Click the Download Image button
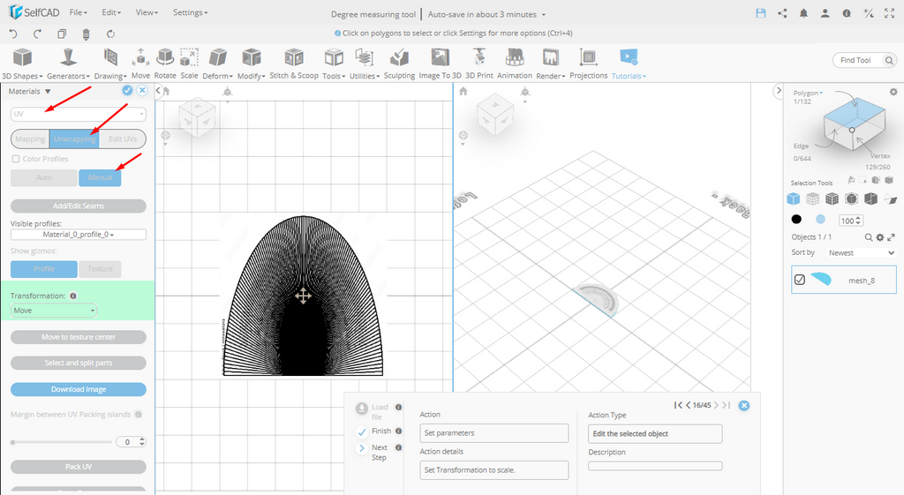Image resolution: width=904 pixels, height=495 pixels. coord(79,389)
